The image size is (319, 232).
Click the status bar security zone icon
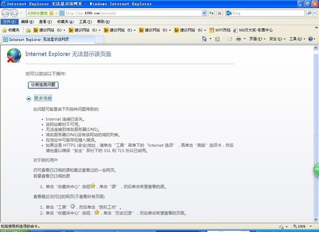point(282,226)
